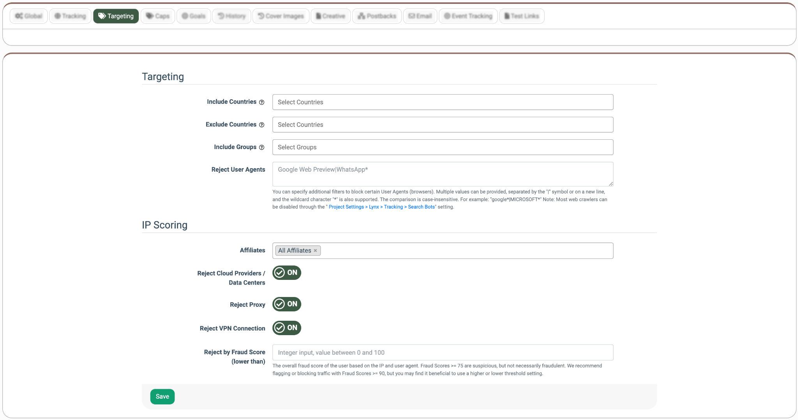Turn off the Reject Proxy switch
798x420 pixels.
coord(287,304)
